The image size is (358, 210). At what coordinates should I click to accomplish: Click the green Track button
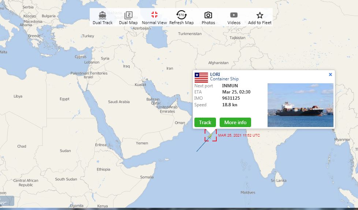[x=205, y=122]
